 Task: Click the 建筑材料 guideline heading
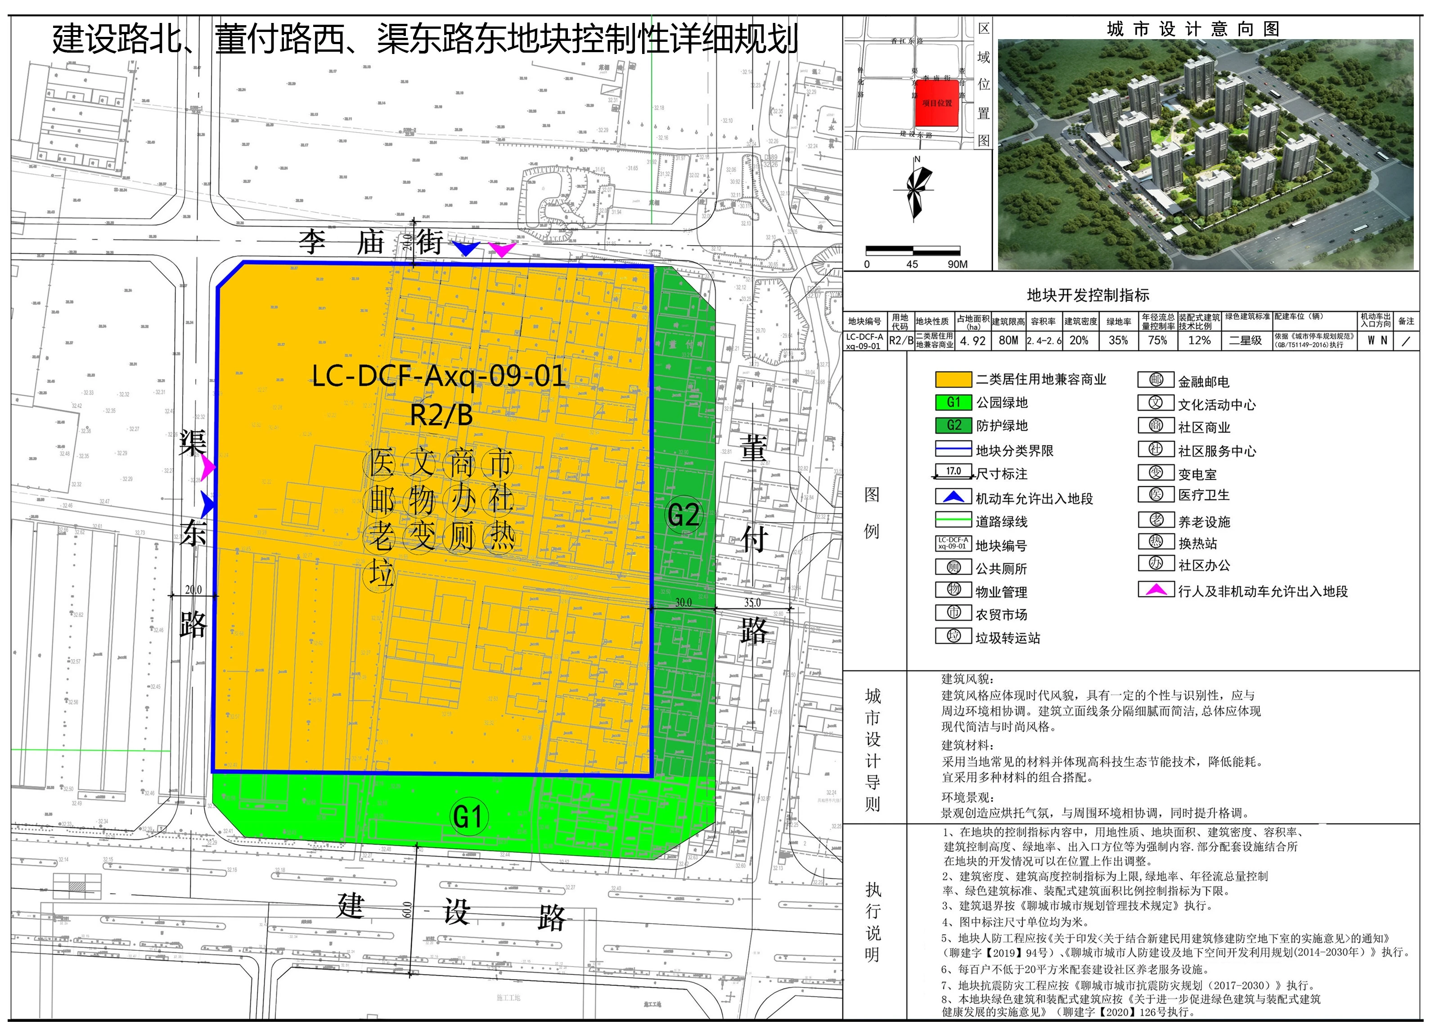pyautogui.click(x=967, y=745)
